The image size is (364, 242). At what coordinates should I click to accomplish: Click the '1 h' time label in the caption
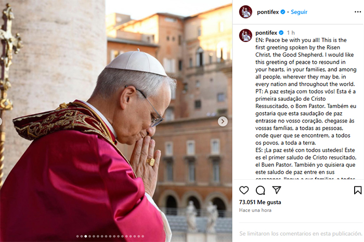tap(291, 33)
